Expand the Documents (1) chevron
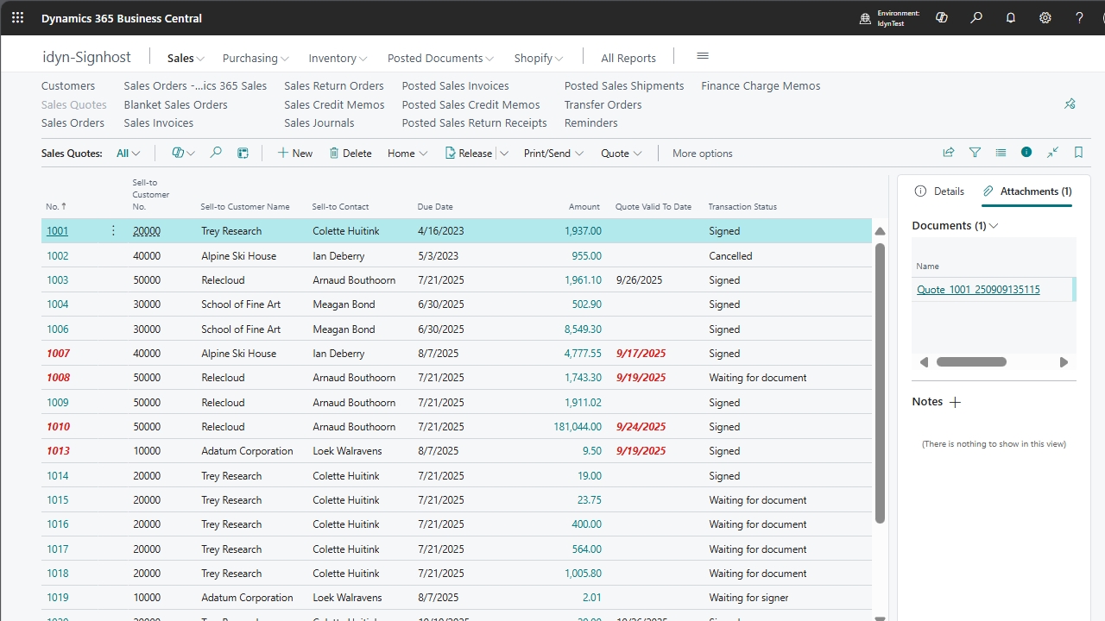The height and width of the screenshot is (621, 1105). coord(994,226)
